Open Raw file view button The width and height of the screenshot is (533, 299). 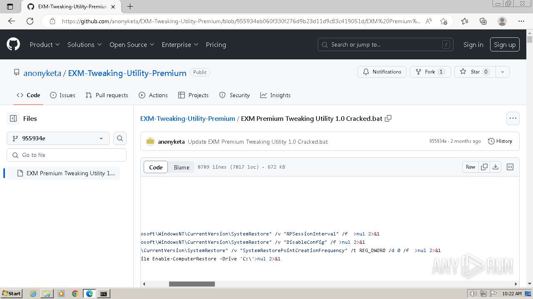[x=471, y=167]
